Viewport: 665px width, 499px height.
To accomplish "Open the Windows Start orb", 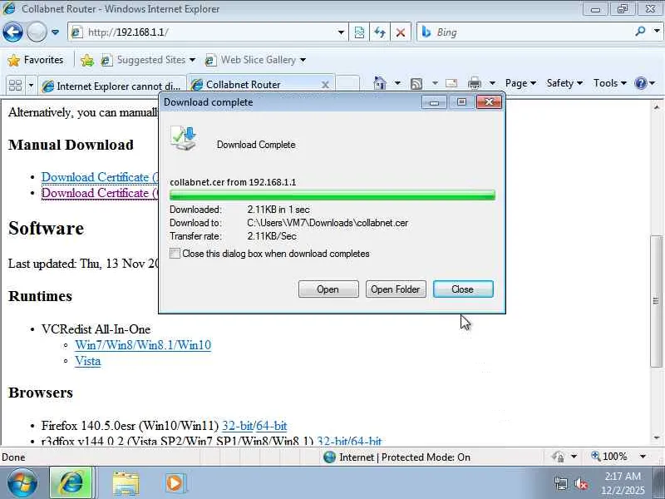I will click(x=22, y=483).
